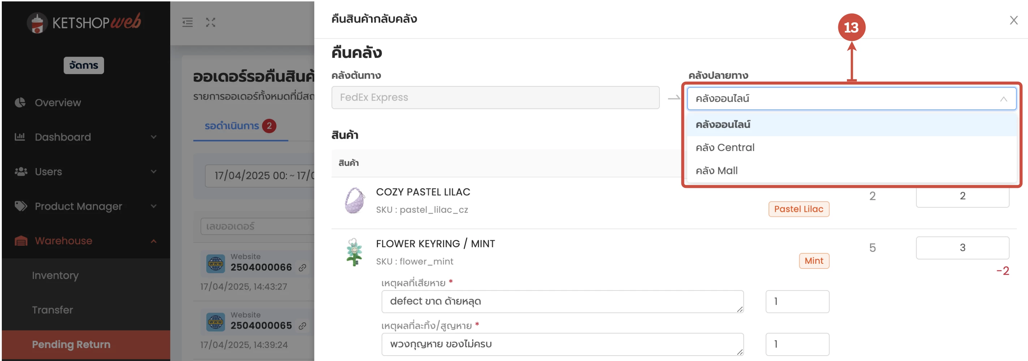Collapse the Warehouse sidebar section

tap(154, 241)
